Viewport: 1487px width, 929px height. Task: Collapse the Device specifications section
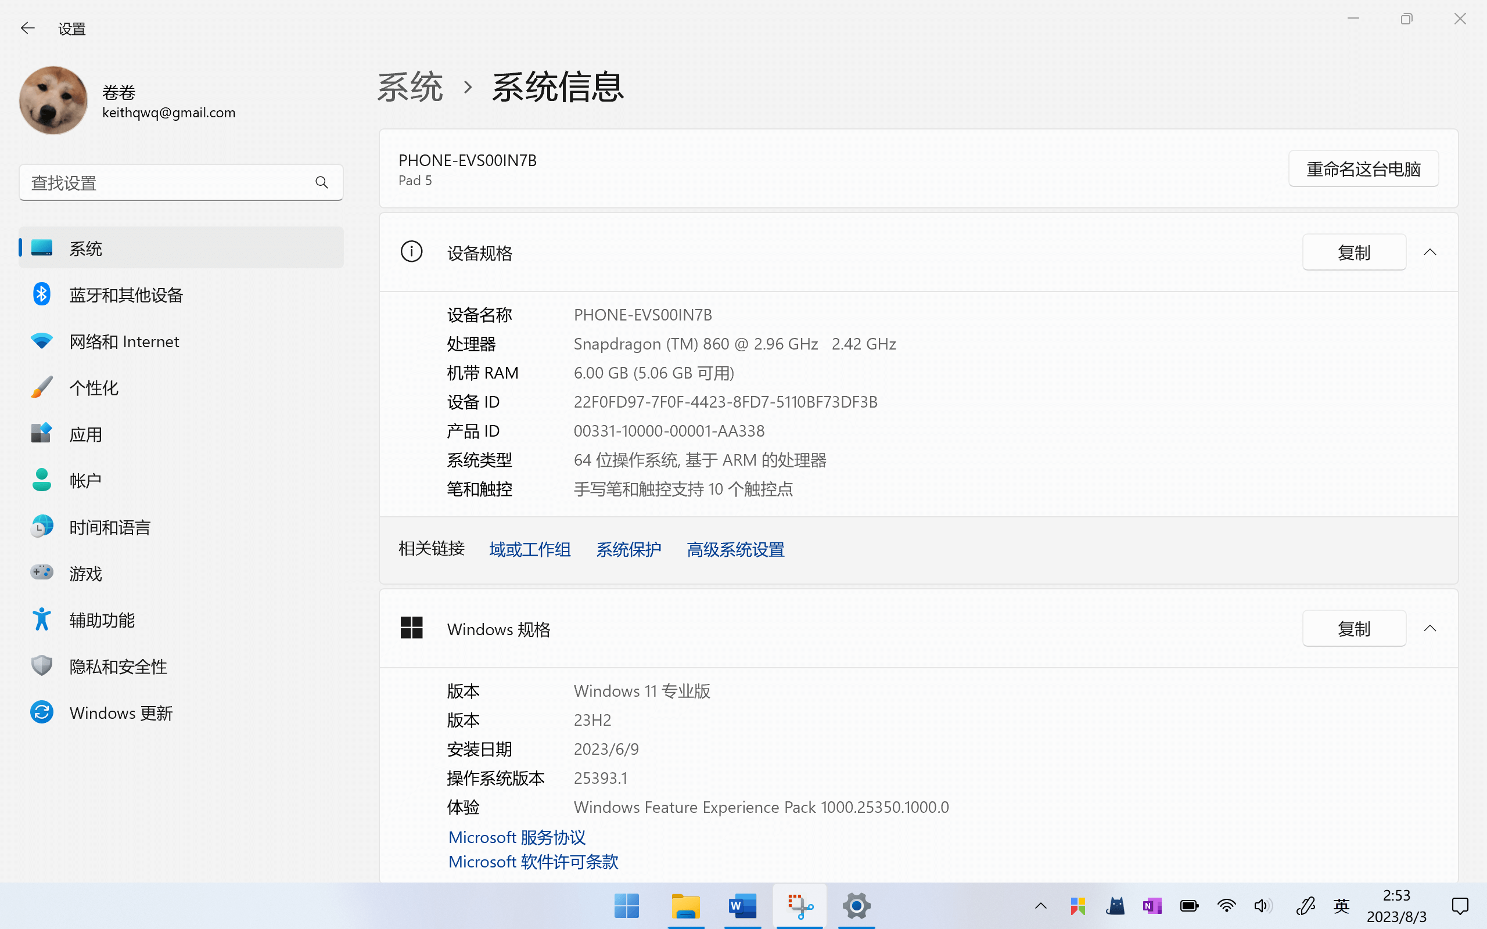tap(1430, 252)
